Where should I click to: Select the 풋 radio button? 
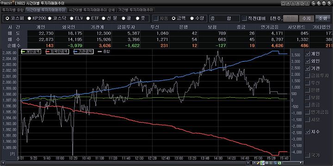click(138, 18)
